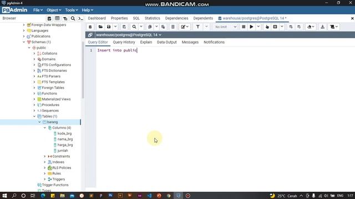Download results with the download icon
355x199 pixels.
point(323,27)
